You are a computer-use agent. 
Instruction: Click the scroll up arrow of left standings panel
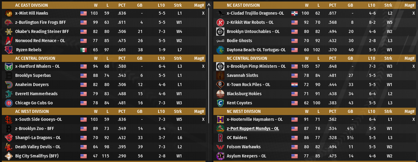[x=209, y=5]
